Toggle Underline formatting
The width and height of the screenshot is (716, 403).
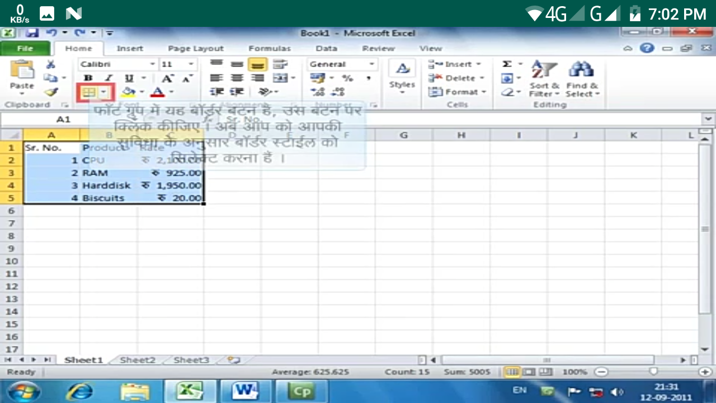pos(129,78)
